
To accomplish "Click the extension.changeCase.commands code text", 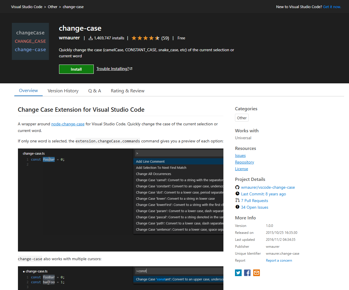I will 108,141.
